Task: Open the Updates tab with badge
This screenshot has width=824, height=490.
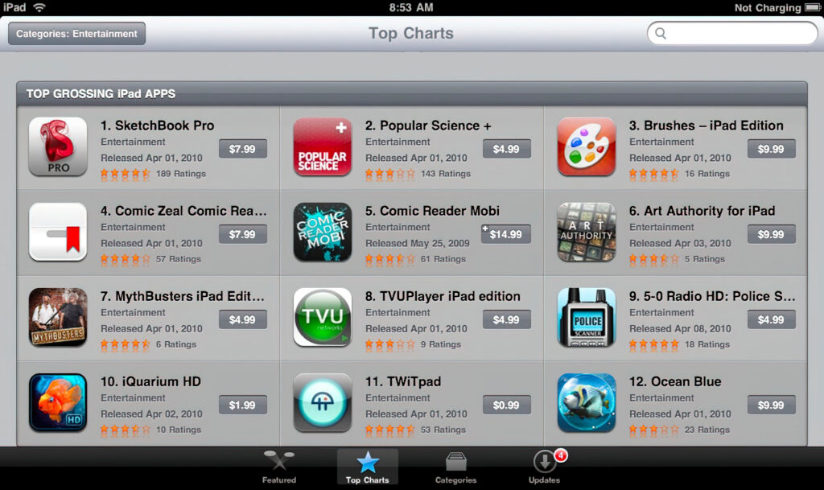Action: tap(545, 467)
